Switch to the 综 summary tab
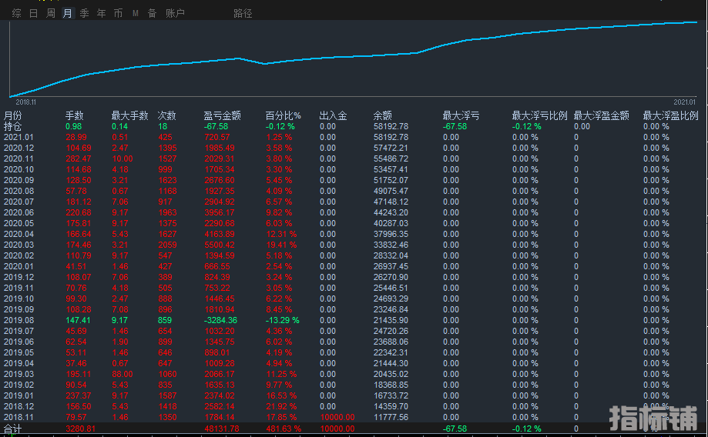This screenshot has width=708, height=437. pyautogui.click(x=17, y=14)
